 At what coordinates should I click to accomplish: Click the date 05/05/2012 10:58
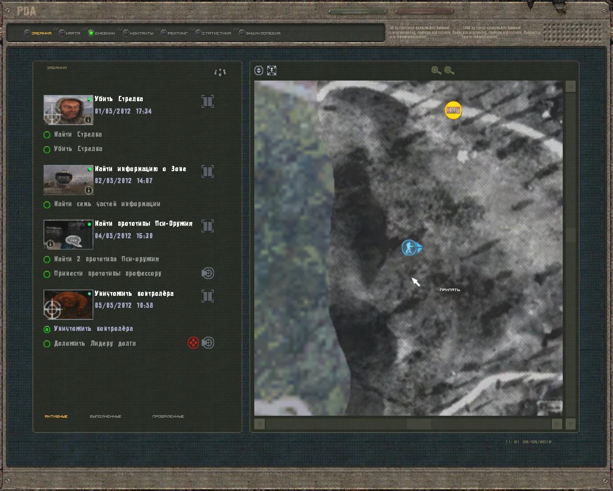click(x=124, y=305)
